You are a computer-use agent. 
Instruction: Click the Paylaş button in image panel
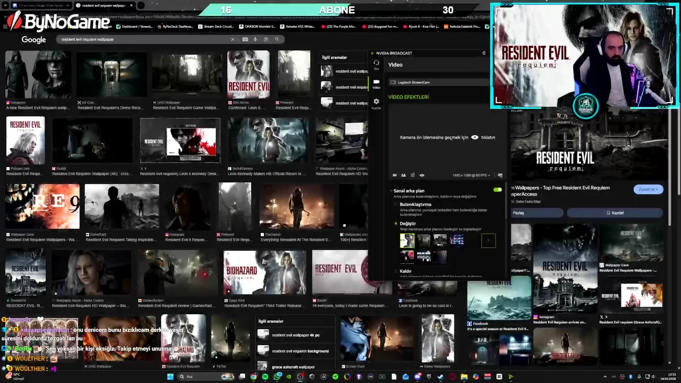536,213
